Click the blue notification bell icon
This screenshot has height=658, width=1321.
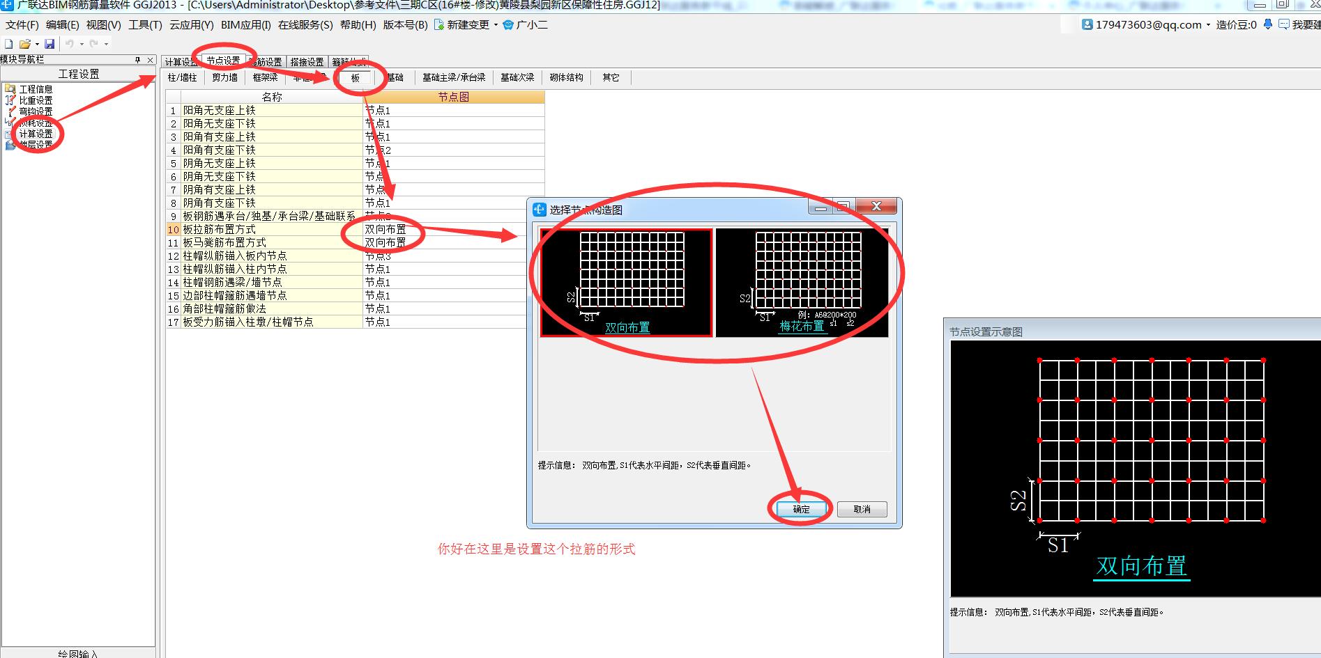pyautogui.click(x=1267, y=24)
